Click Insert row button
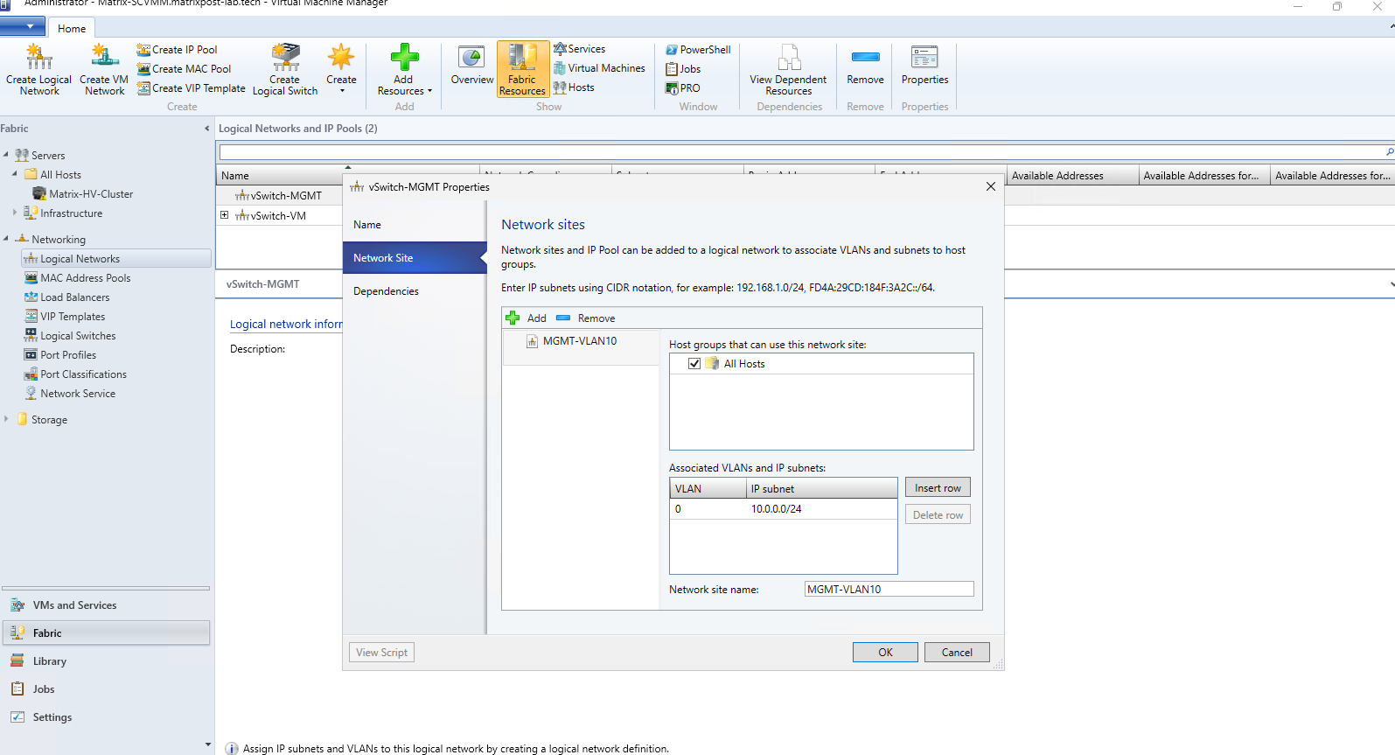This screenshot has height=755, width=1395. click(x=938, y=488)
